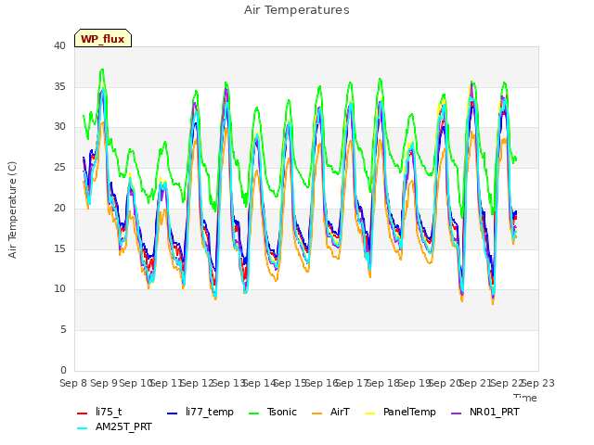The image size is (594, 445).
Task: Click the yellow PanelTemp legend swatch
Action: (x=370, y=413)
